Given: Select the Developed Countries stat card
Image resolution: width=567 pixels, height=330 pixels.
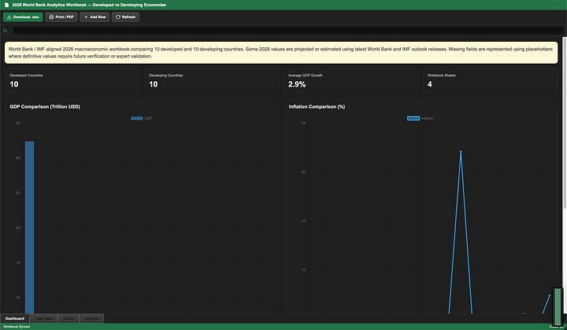Looking at the screenshot, I should point(72,81).
